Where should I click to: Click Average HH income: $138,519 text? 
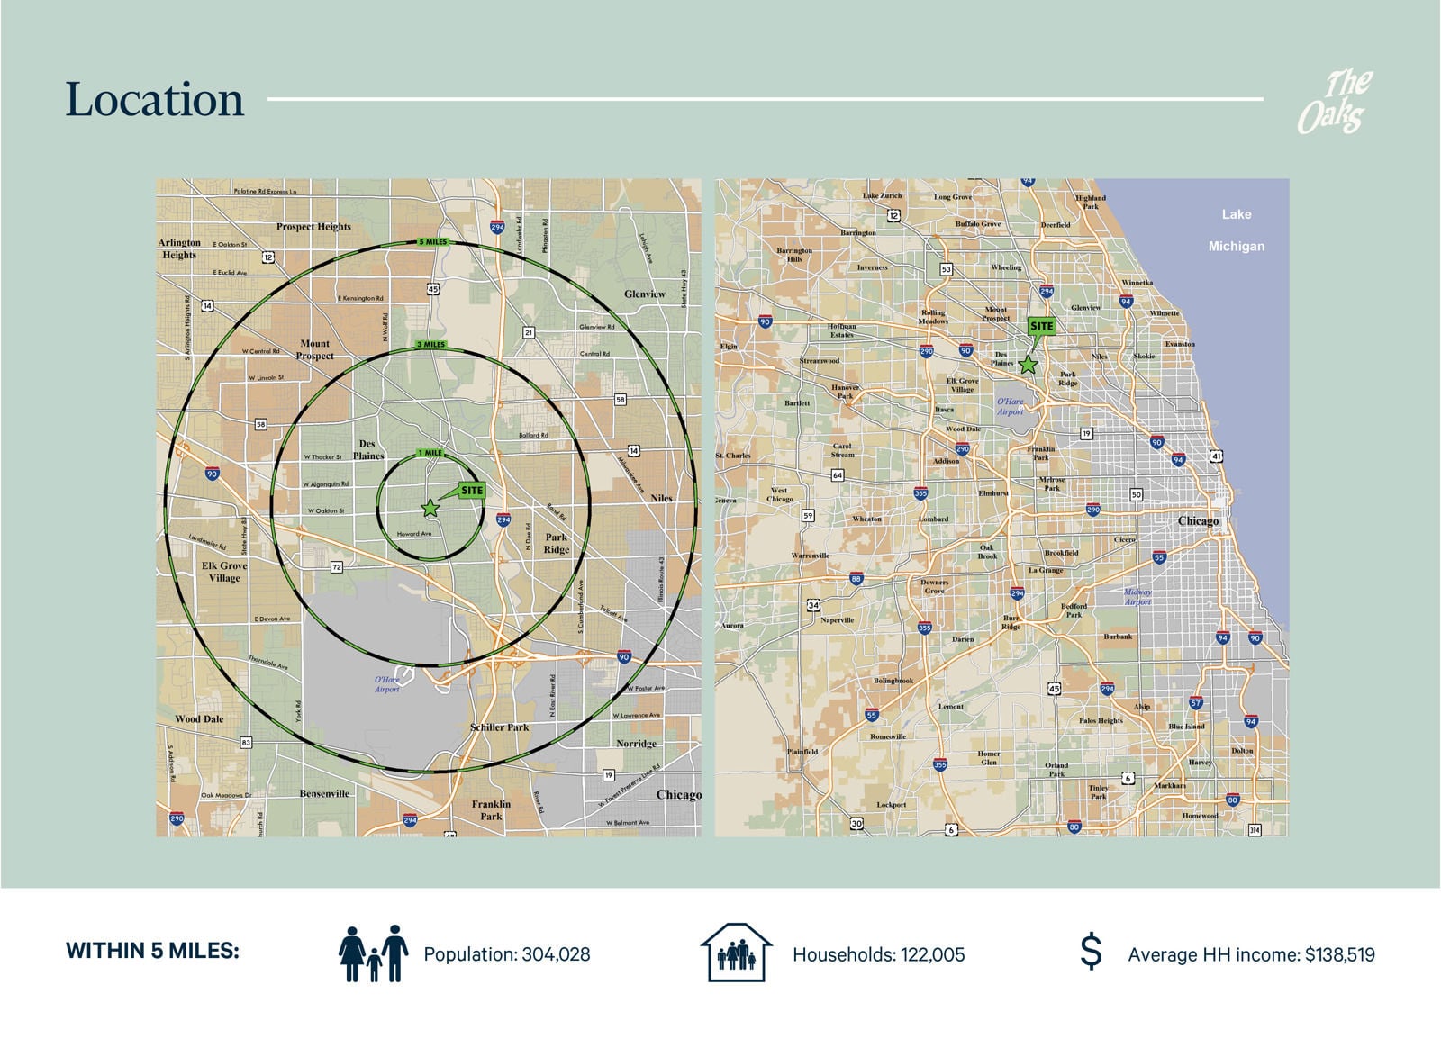[x=1252, y=954]
